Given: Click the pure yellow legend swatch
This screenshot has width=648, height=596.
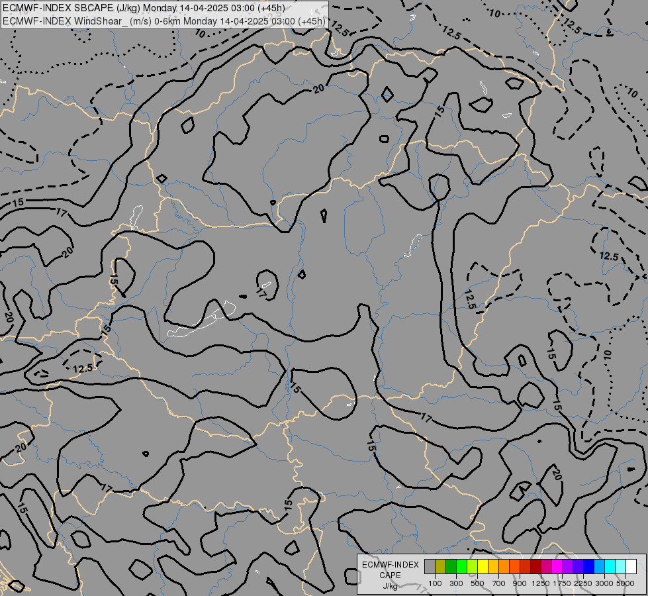Looking at the screenshot, I should pyautogui.click(x=483, y=567).
